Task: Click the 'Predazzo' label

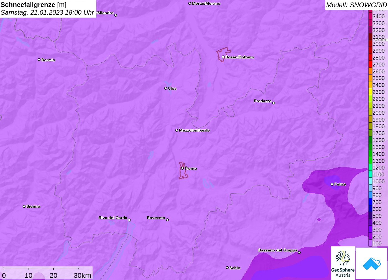Action: click(x=263, y=101)
